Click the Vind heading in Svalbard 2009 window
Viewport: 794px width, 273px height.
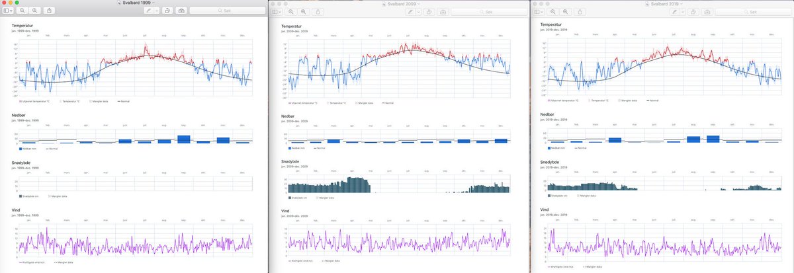click(x=287, y=212)
